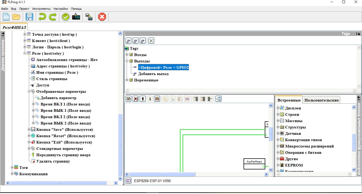Click the red X cancel toolbar icon
Image resolution: width=362 pixels, height=194 pixels.
(102, 17)
